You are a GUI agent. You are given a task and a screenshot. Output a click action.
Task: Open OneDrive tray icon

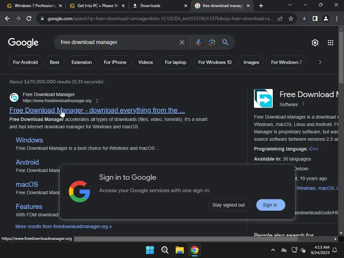pos(284,250)
